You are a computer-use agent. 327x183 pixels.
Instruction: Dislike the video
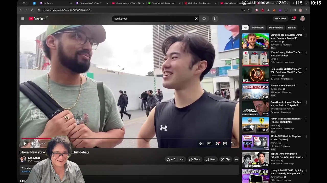pyautogui.click(x=181, y=159)
